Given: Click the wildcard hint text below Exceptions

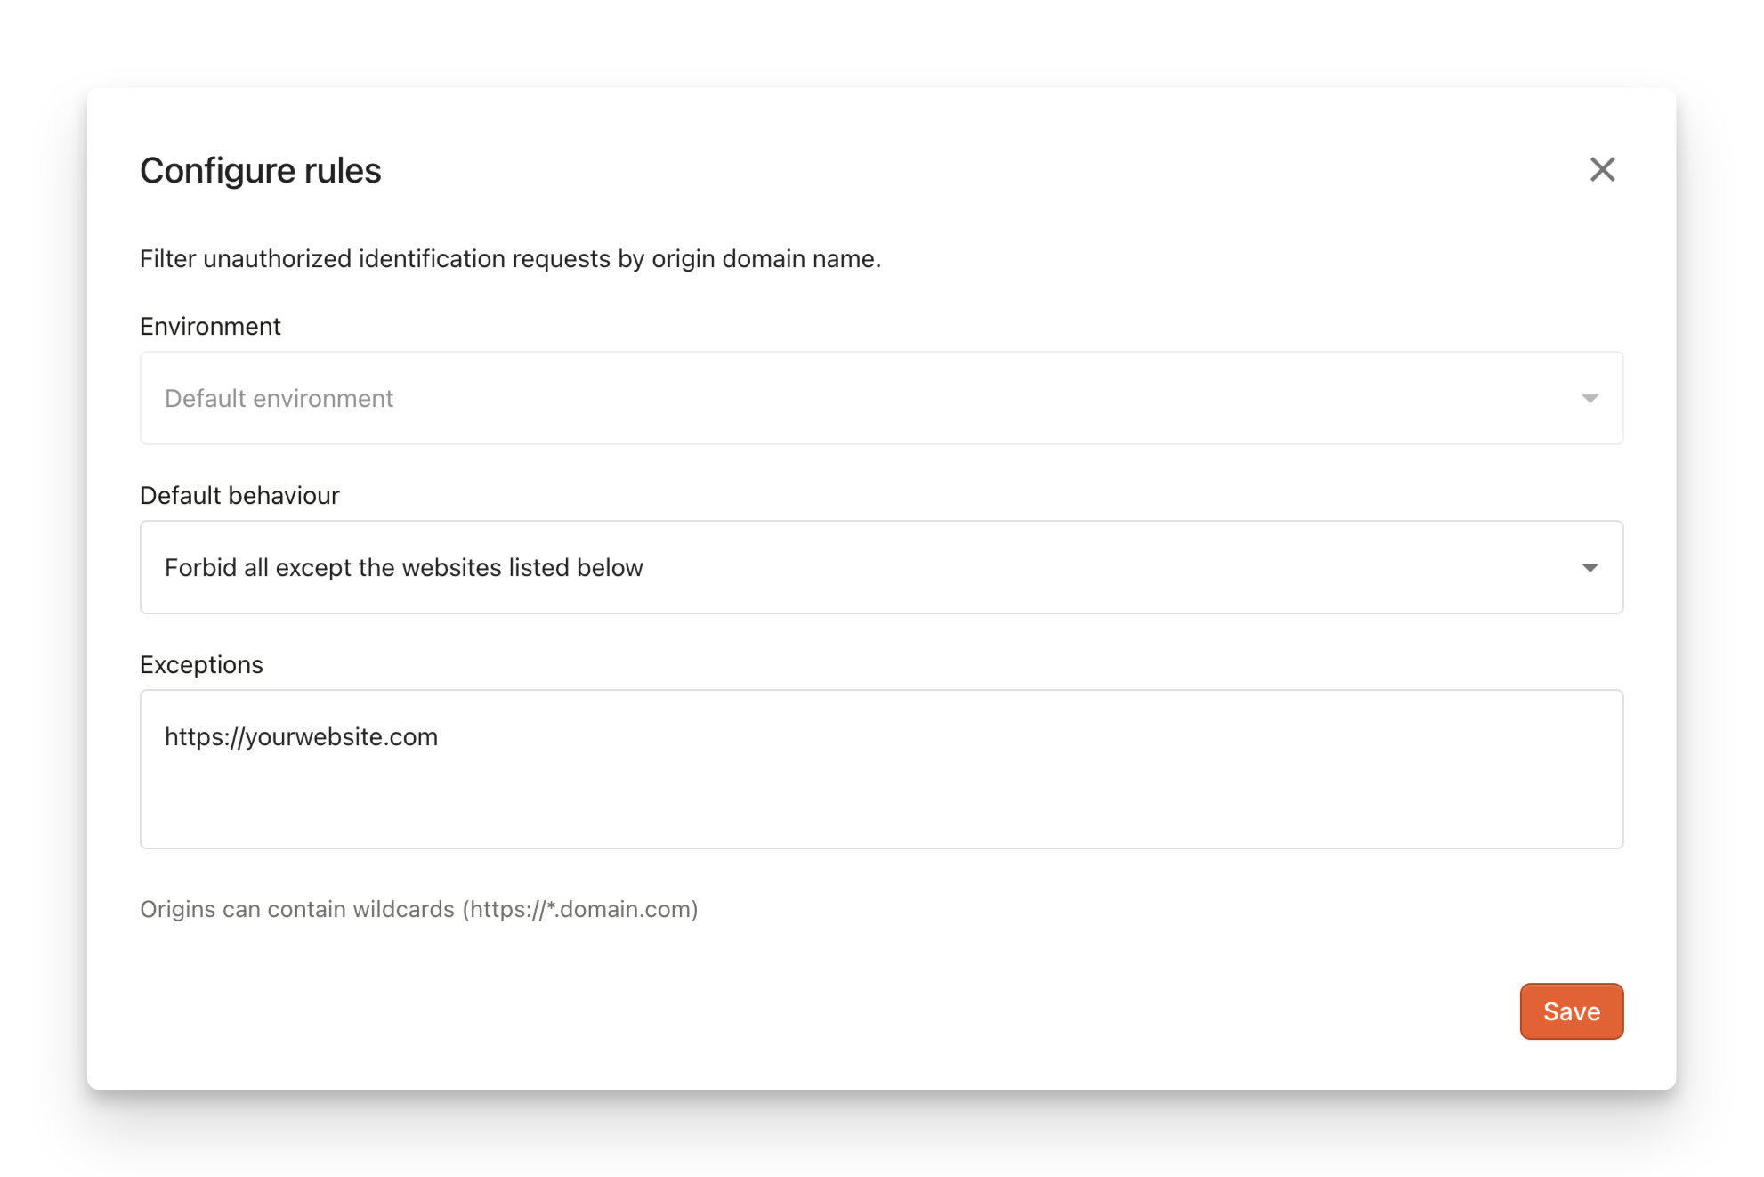Looking at the screenshot, I should 419,909.
